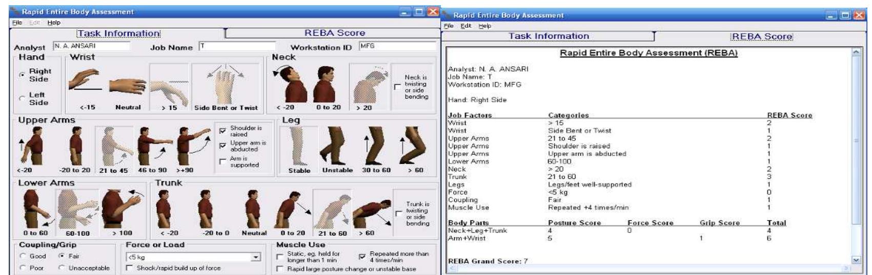
Task: Click the Arm+Wrist row in report
Action: tap(617, 238)
